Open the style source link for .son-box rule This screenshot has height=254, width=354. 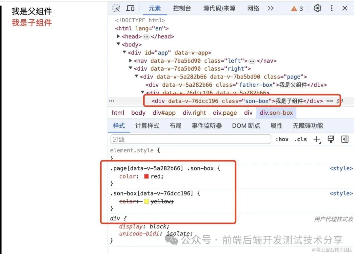click(341, 193)
